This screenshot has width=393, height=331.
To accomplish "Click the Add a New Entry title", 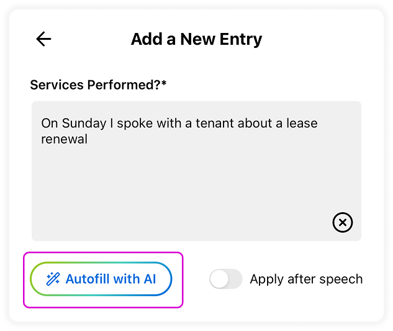I will (x=196, y=39).
